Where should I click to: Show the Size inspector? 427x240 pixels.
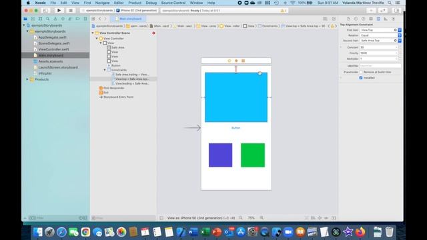[x=386, y=19]
